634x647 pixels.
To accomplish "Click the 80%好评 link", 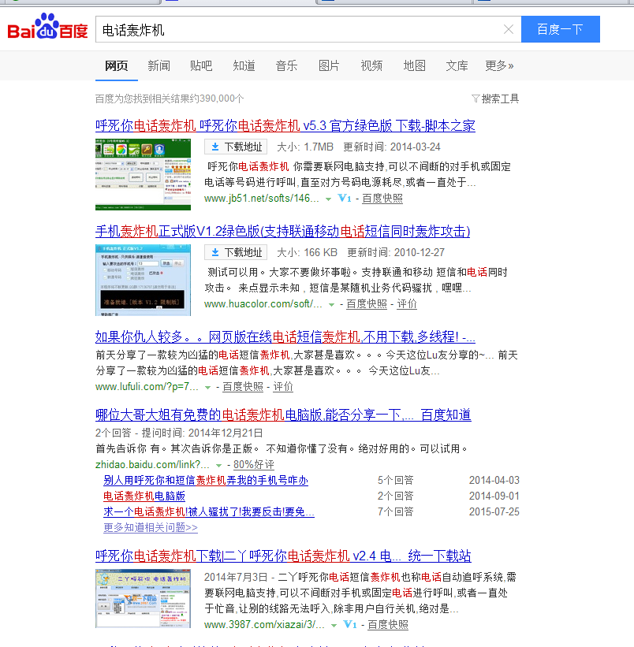I will point(254,465).
